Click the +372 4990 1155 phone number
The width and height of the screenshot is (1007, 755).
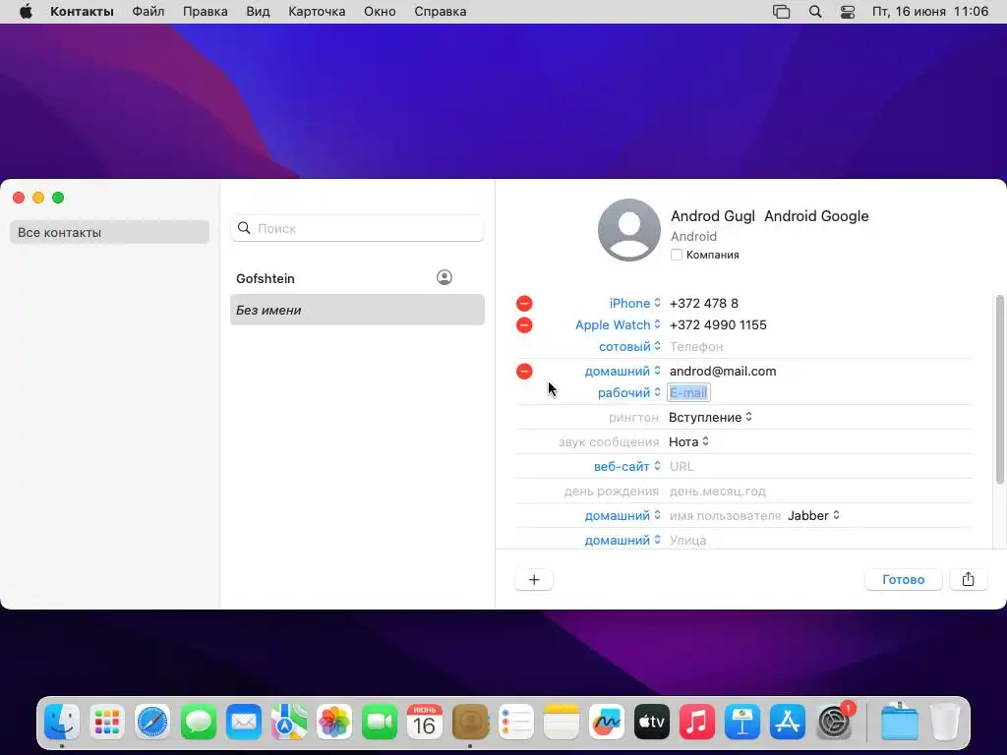point(718,324)
